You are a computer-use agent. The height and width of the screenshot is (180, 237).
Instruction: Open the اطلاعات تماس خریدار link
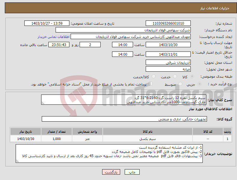(53, 37)
